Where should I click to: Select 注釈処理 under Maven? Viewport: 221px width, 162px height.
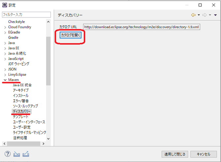pyautogui.click(x=20, y=138)
